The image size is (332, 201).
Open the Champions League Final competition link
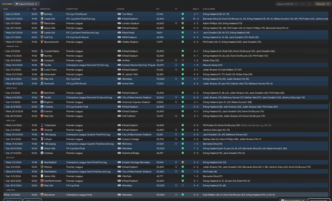coord(79,195)
